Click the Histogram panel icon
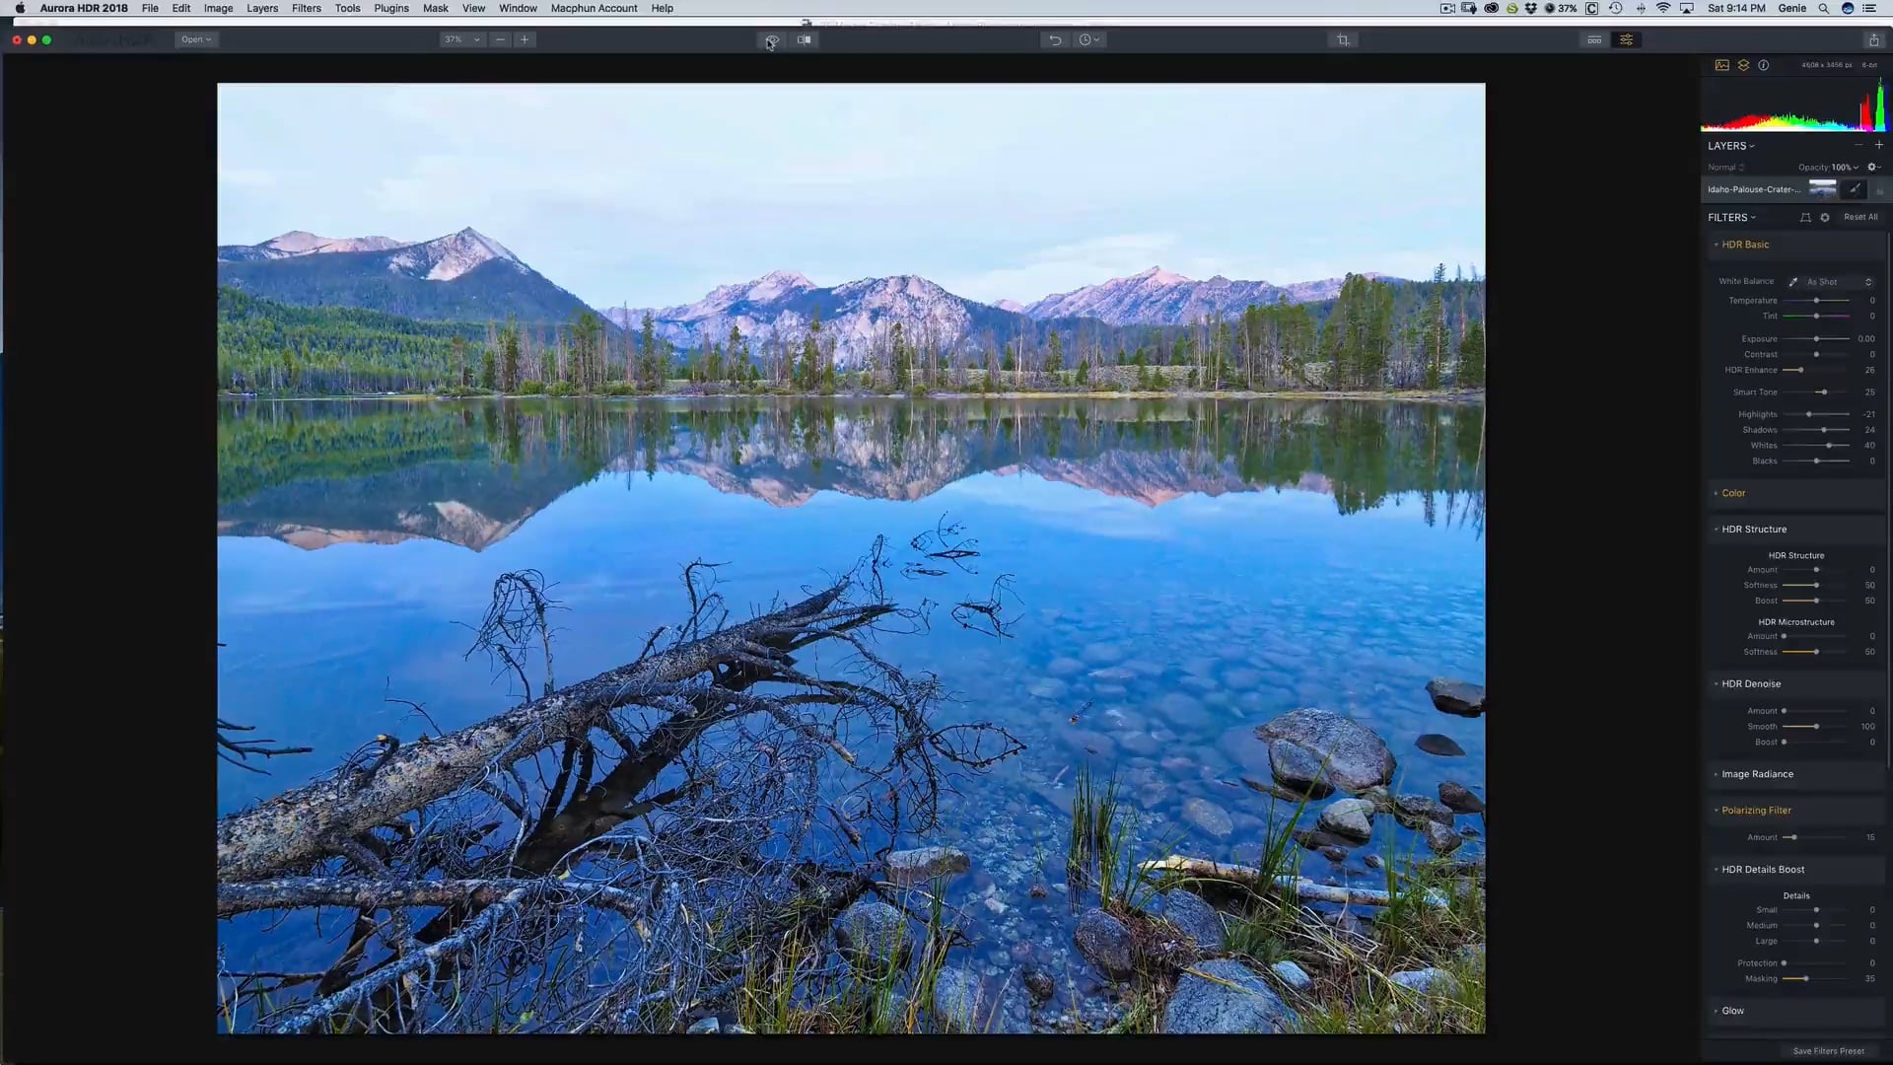 point(1721,64)
